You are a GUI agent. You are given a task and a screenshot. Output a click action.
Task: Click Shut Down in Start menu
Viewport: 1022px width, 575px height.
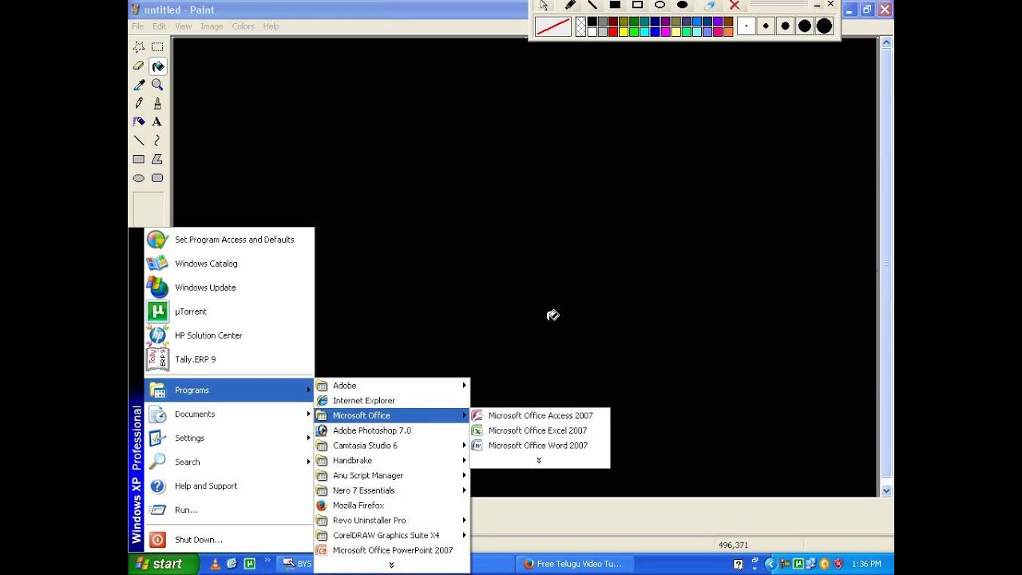tap(228, 540)
